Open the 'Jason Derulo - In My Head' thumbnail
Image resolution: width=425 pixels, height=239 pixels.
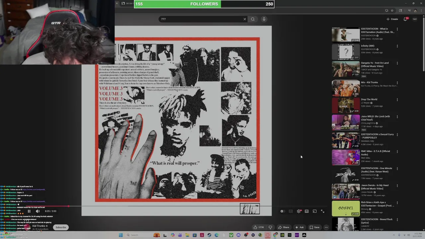point(346,192)
